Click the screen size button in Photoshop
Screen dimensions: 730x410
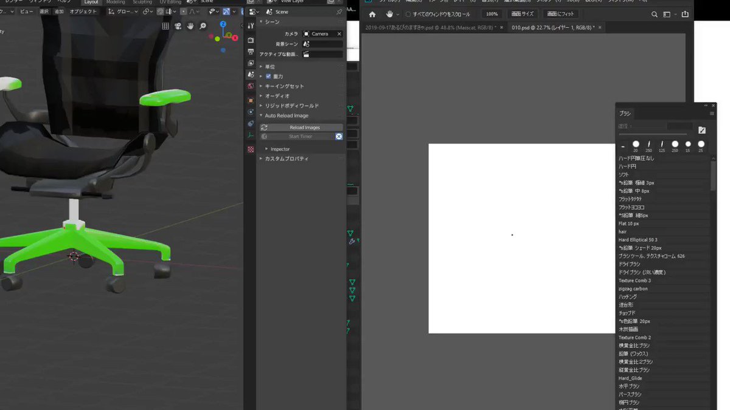coord(524,14)
